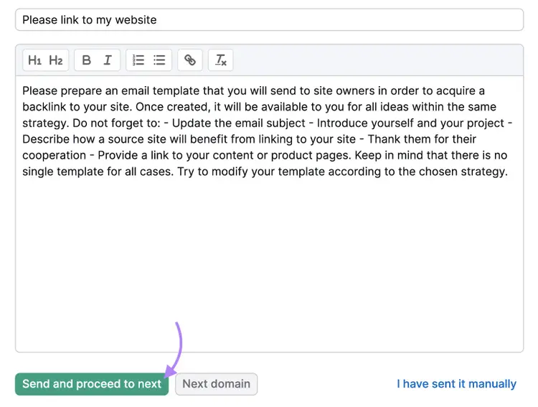The height and width of the screenshot is (407, 538).
Task: Place cursor before 'Please prepare' in body
Action: pos(22,91)
